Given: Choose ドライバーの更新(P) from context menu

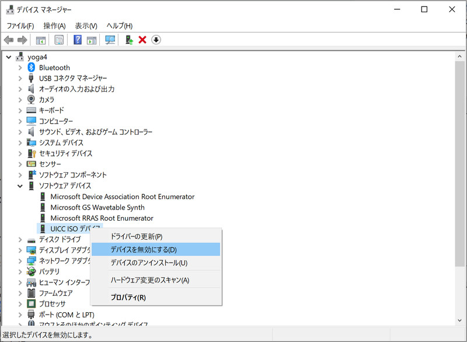Looking at the screenshot, I should (137, 236).
